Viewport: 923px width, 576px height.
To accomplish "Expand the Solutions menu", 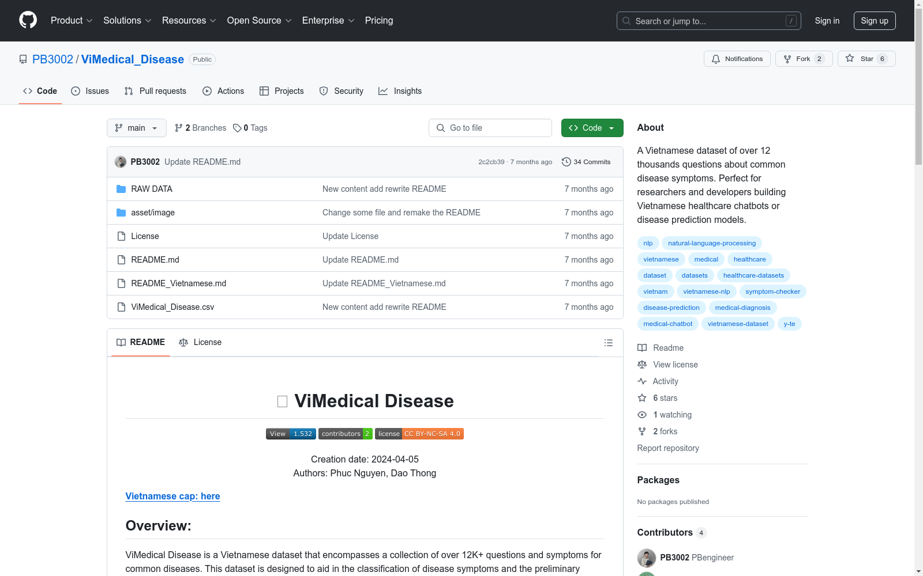I will click(x=127, y=21).
